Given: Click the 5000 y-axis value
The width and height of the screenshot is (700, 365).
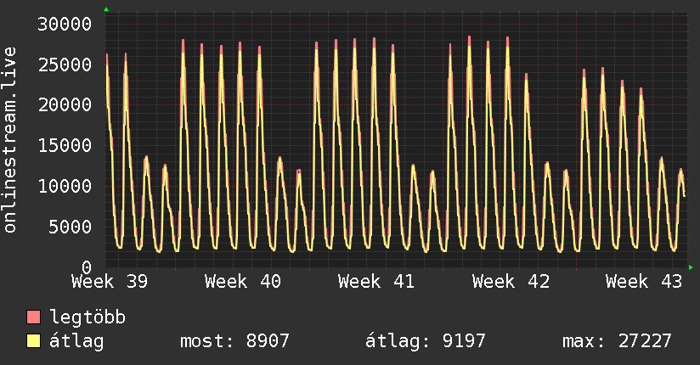Looking at the screenshot, I should 71,227.
